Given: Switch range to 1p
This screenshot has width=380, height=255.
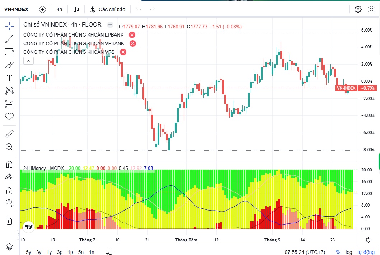Looking at the screenshot, I should point(70,252).
